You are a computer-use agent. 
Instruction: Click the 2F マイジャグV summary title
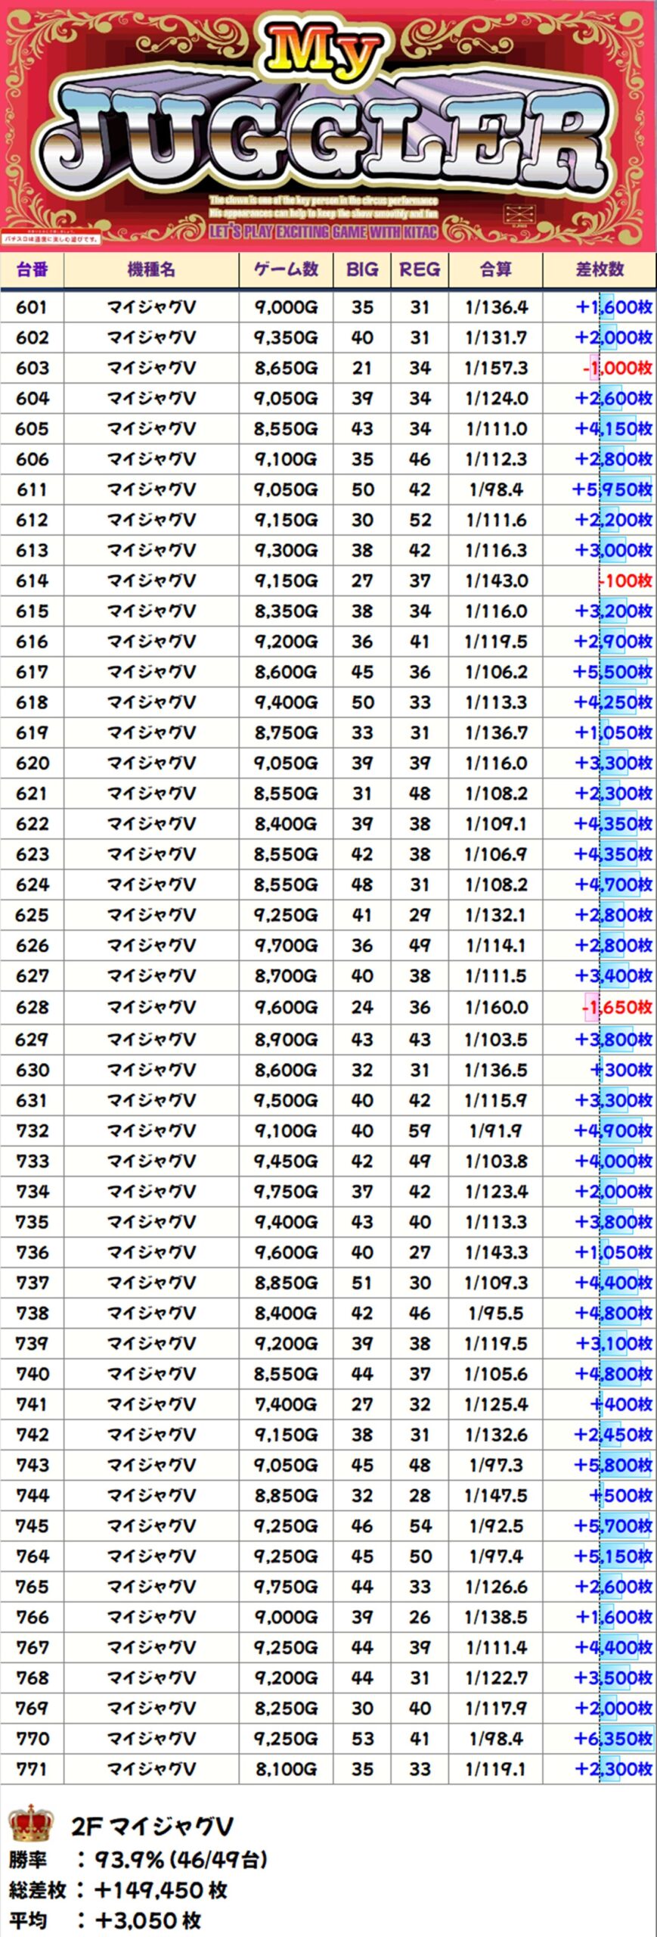(153, 1827)
